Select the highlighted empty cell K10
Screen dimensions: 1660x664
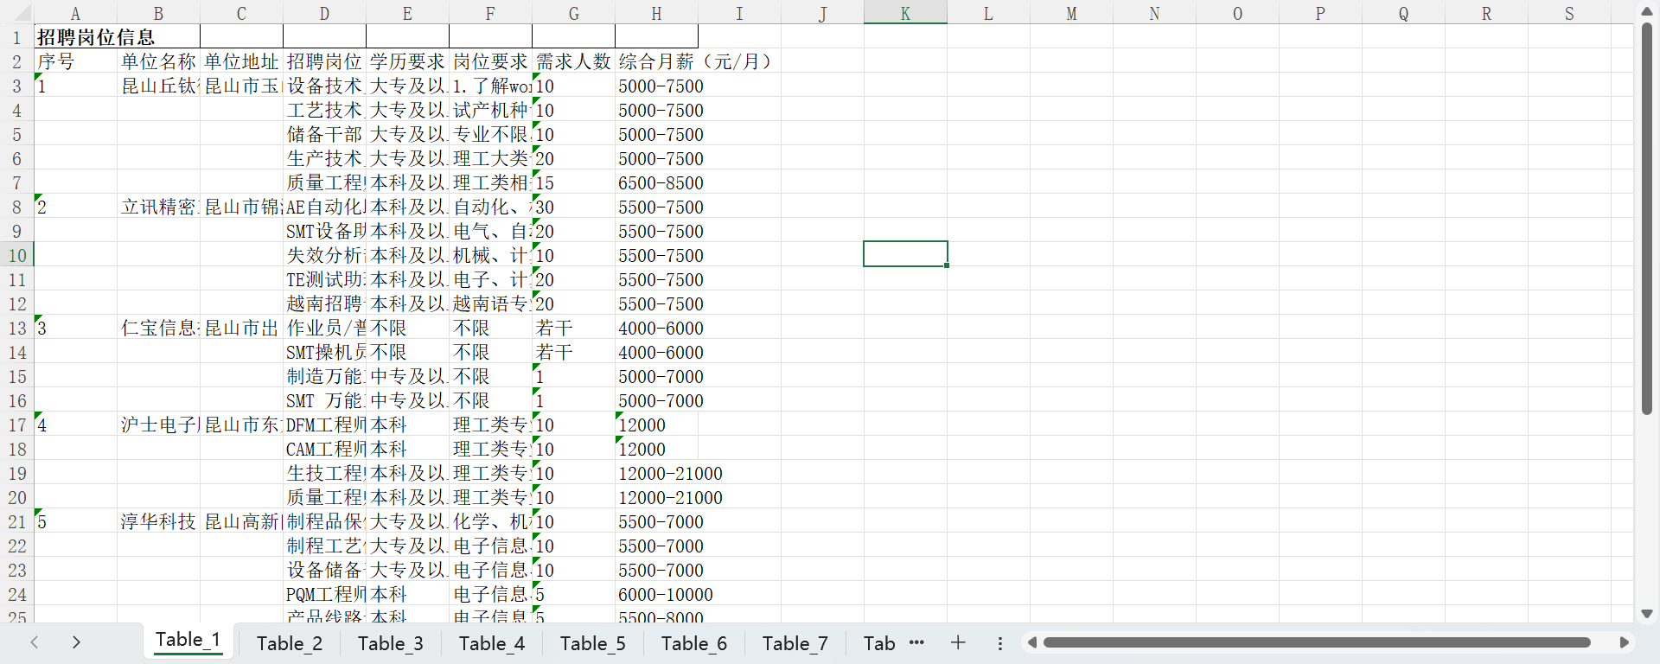pos(905,254)
